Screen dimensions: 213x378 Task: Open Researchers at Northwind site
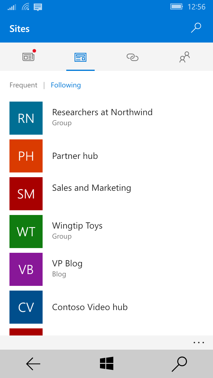coord(102,112)
